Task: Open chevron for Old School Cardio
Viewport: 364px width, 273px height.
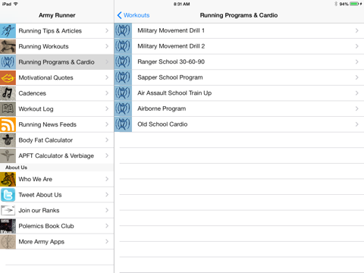Action: click(x=356, y=124)
